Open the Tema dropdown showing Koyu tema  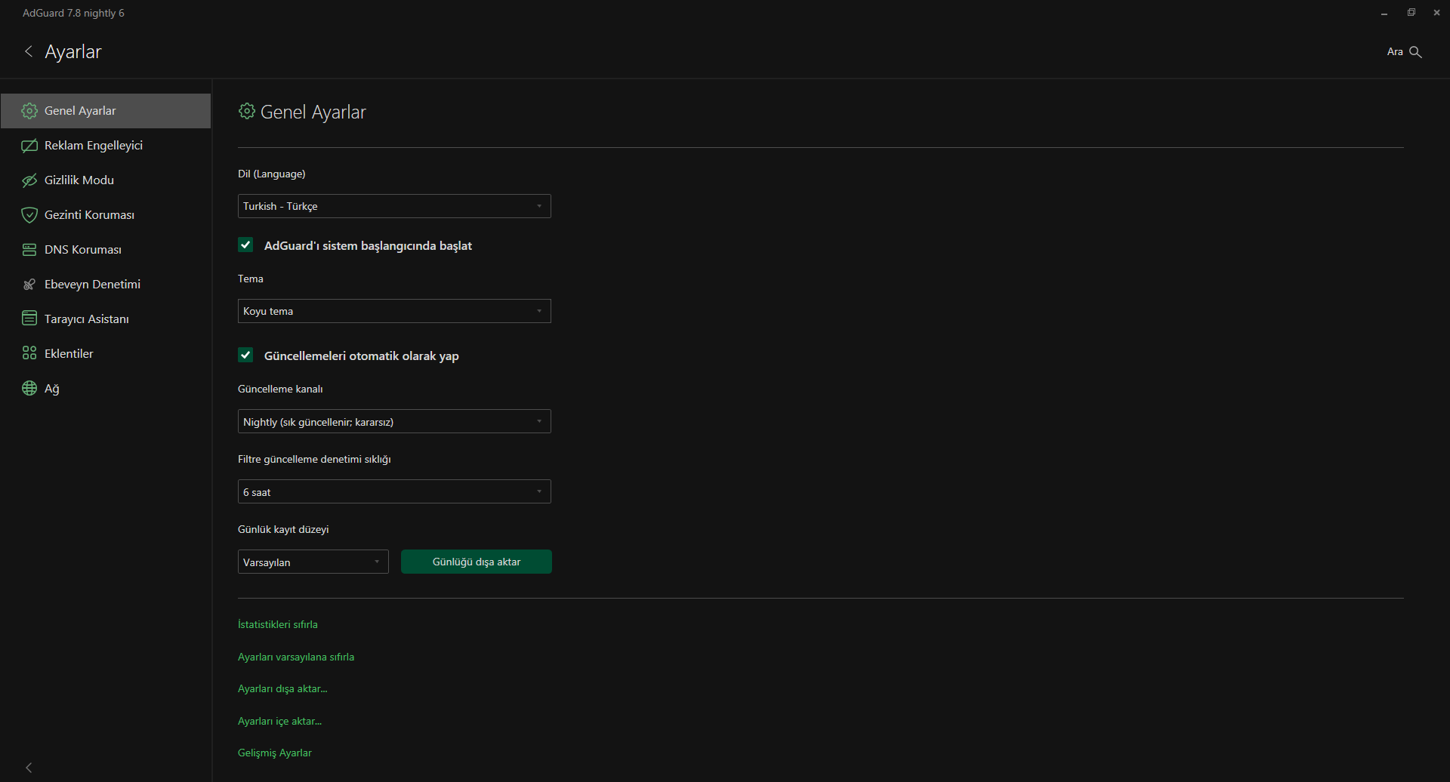pos(394,311)
